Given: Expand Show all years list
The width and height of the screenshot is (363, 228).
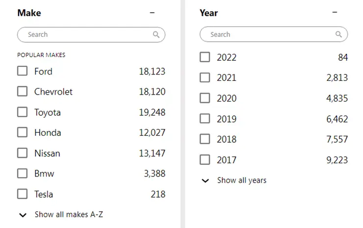Looking at the screenshot, I should tap(242, 180).
